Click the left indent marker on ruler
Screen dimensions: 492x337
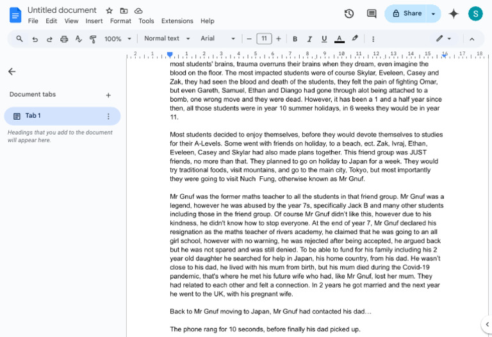coord(170,54)
